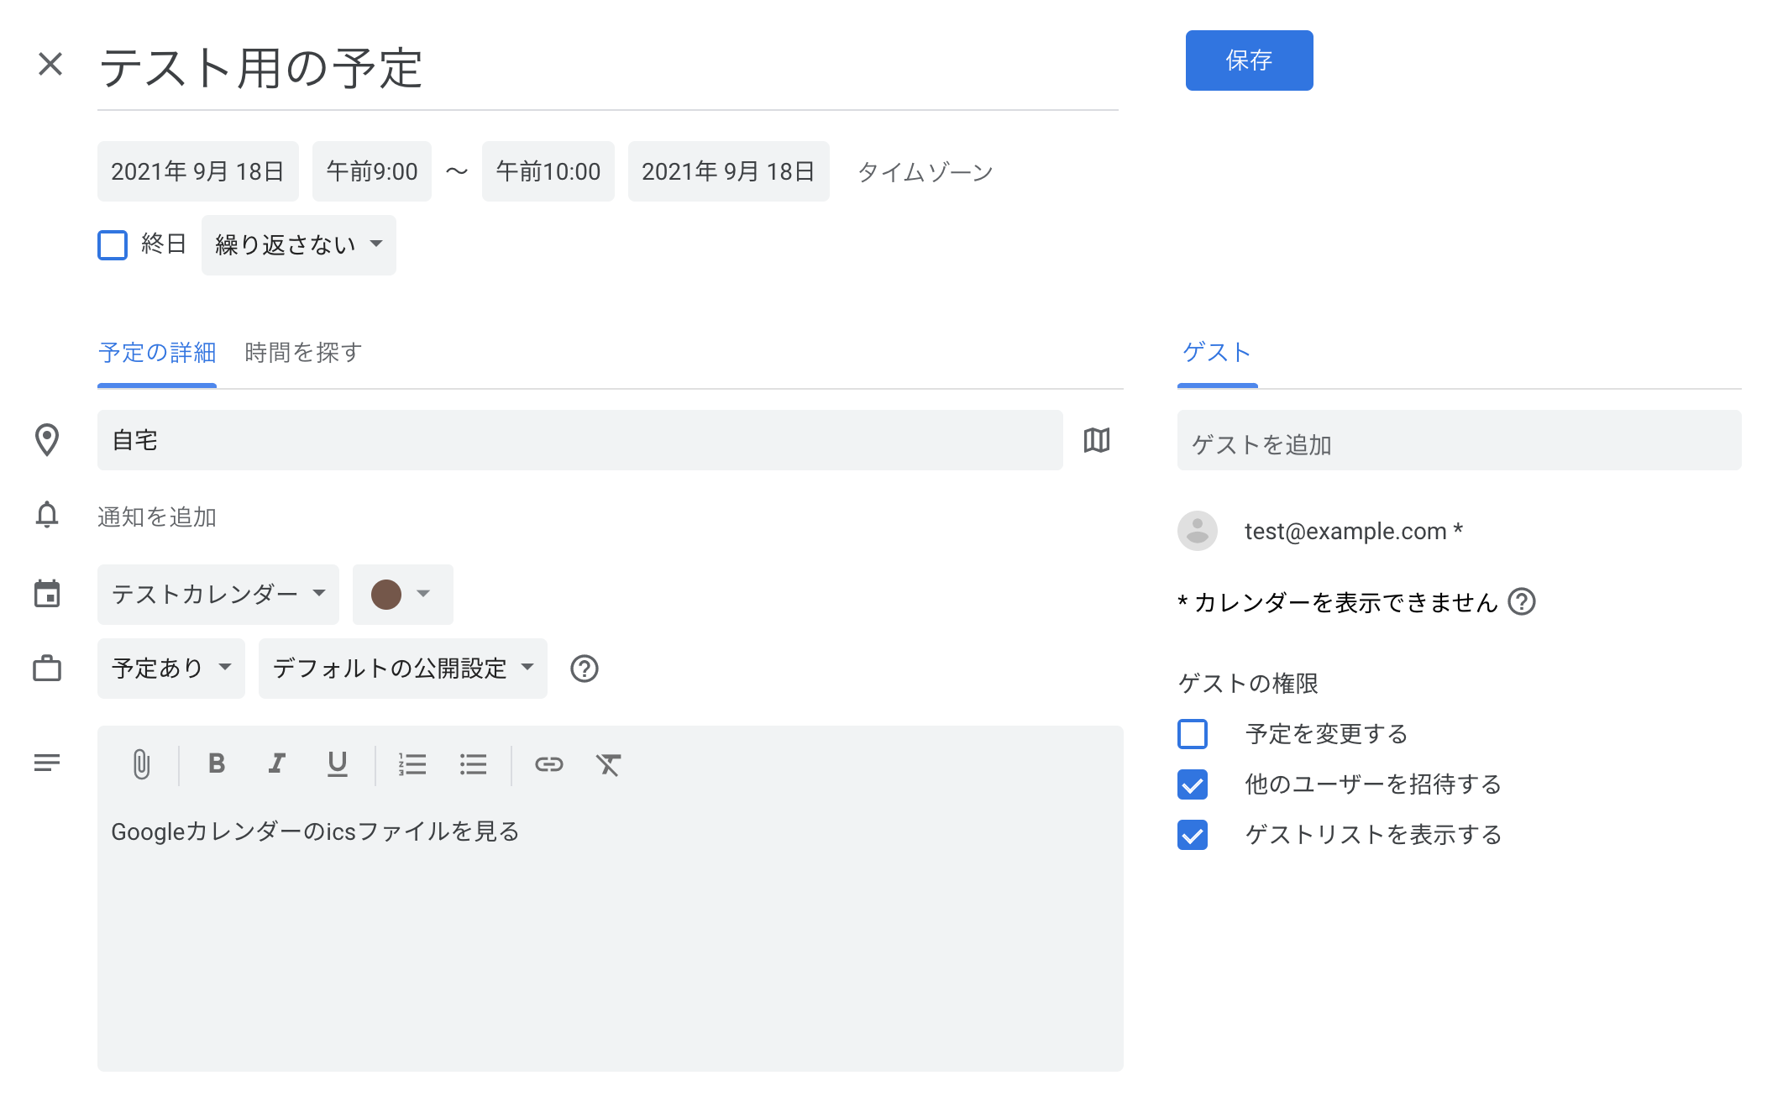Enable the 終日 all-day checkbox

click(x=113, y=245)
